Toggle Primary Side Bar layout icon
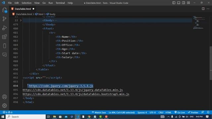 [x=174, y=3]
